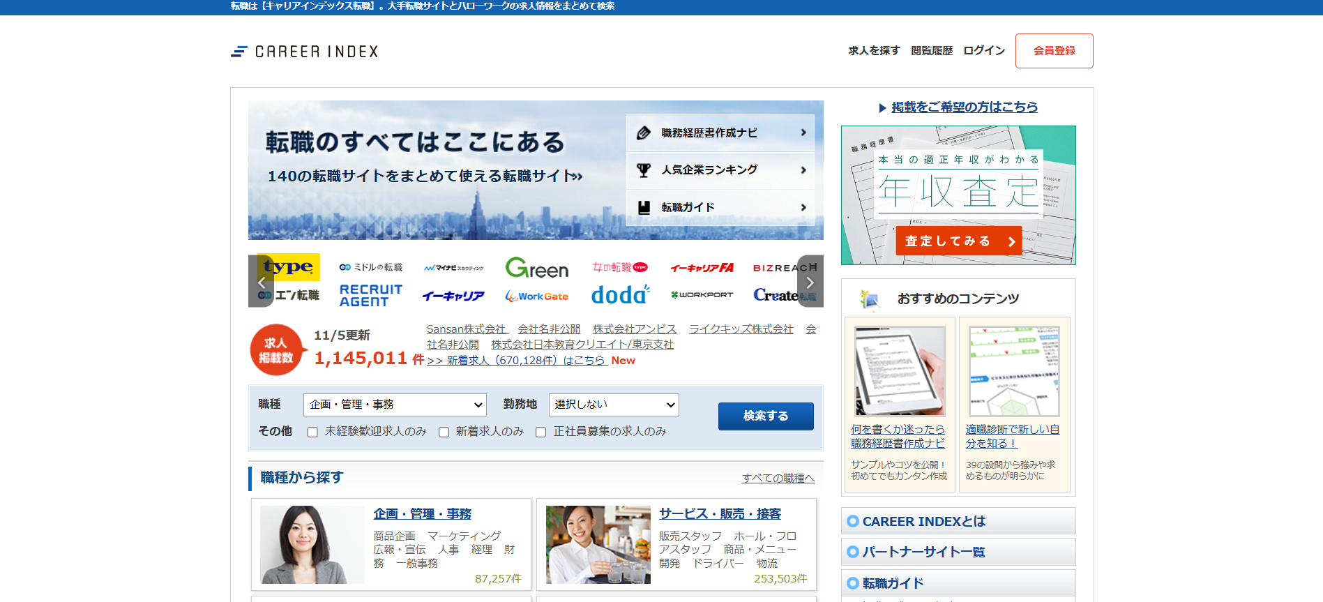Advance partner logos with next arrow

(x=810, y=282)
